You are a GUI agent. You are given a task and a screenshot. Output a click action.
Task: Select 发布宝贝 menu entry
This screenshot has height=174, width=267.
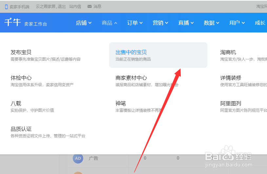tap(21, 52)
